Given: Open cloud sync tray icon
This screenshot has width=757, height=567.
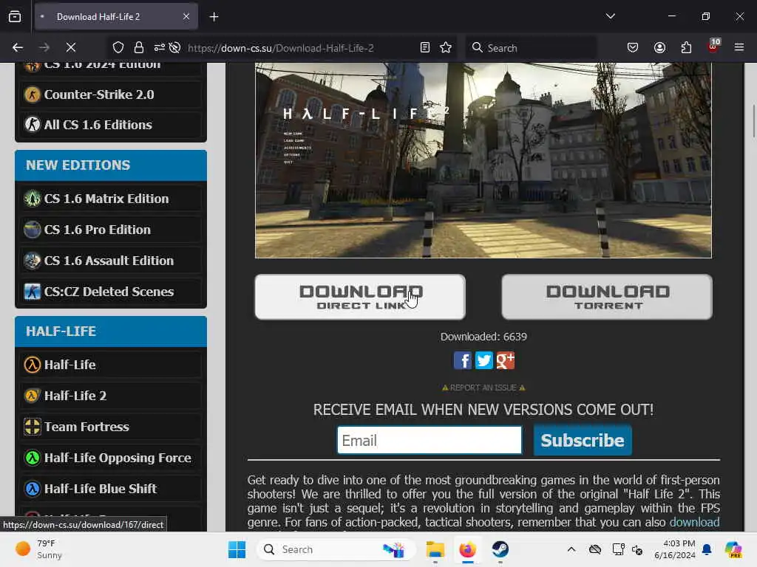Looking at the screenshot, I should (595, 549).
